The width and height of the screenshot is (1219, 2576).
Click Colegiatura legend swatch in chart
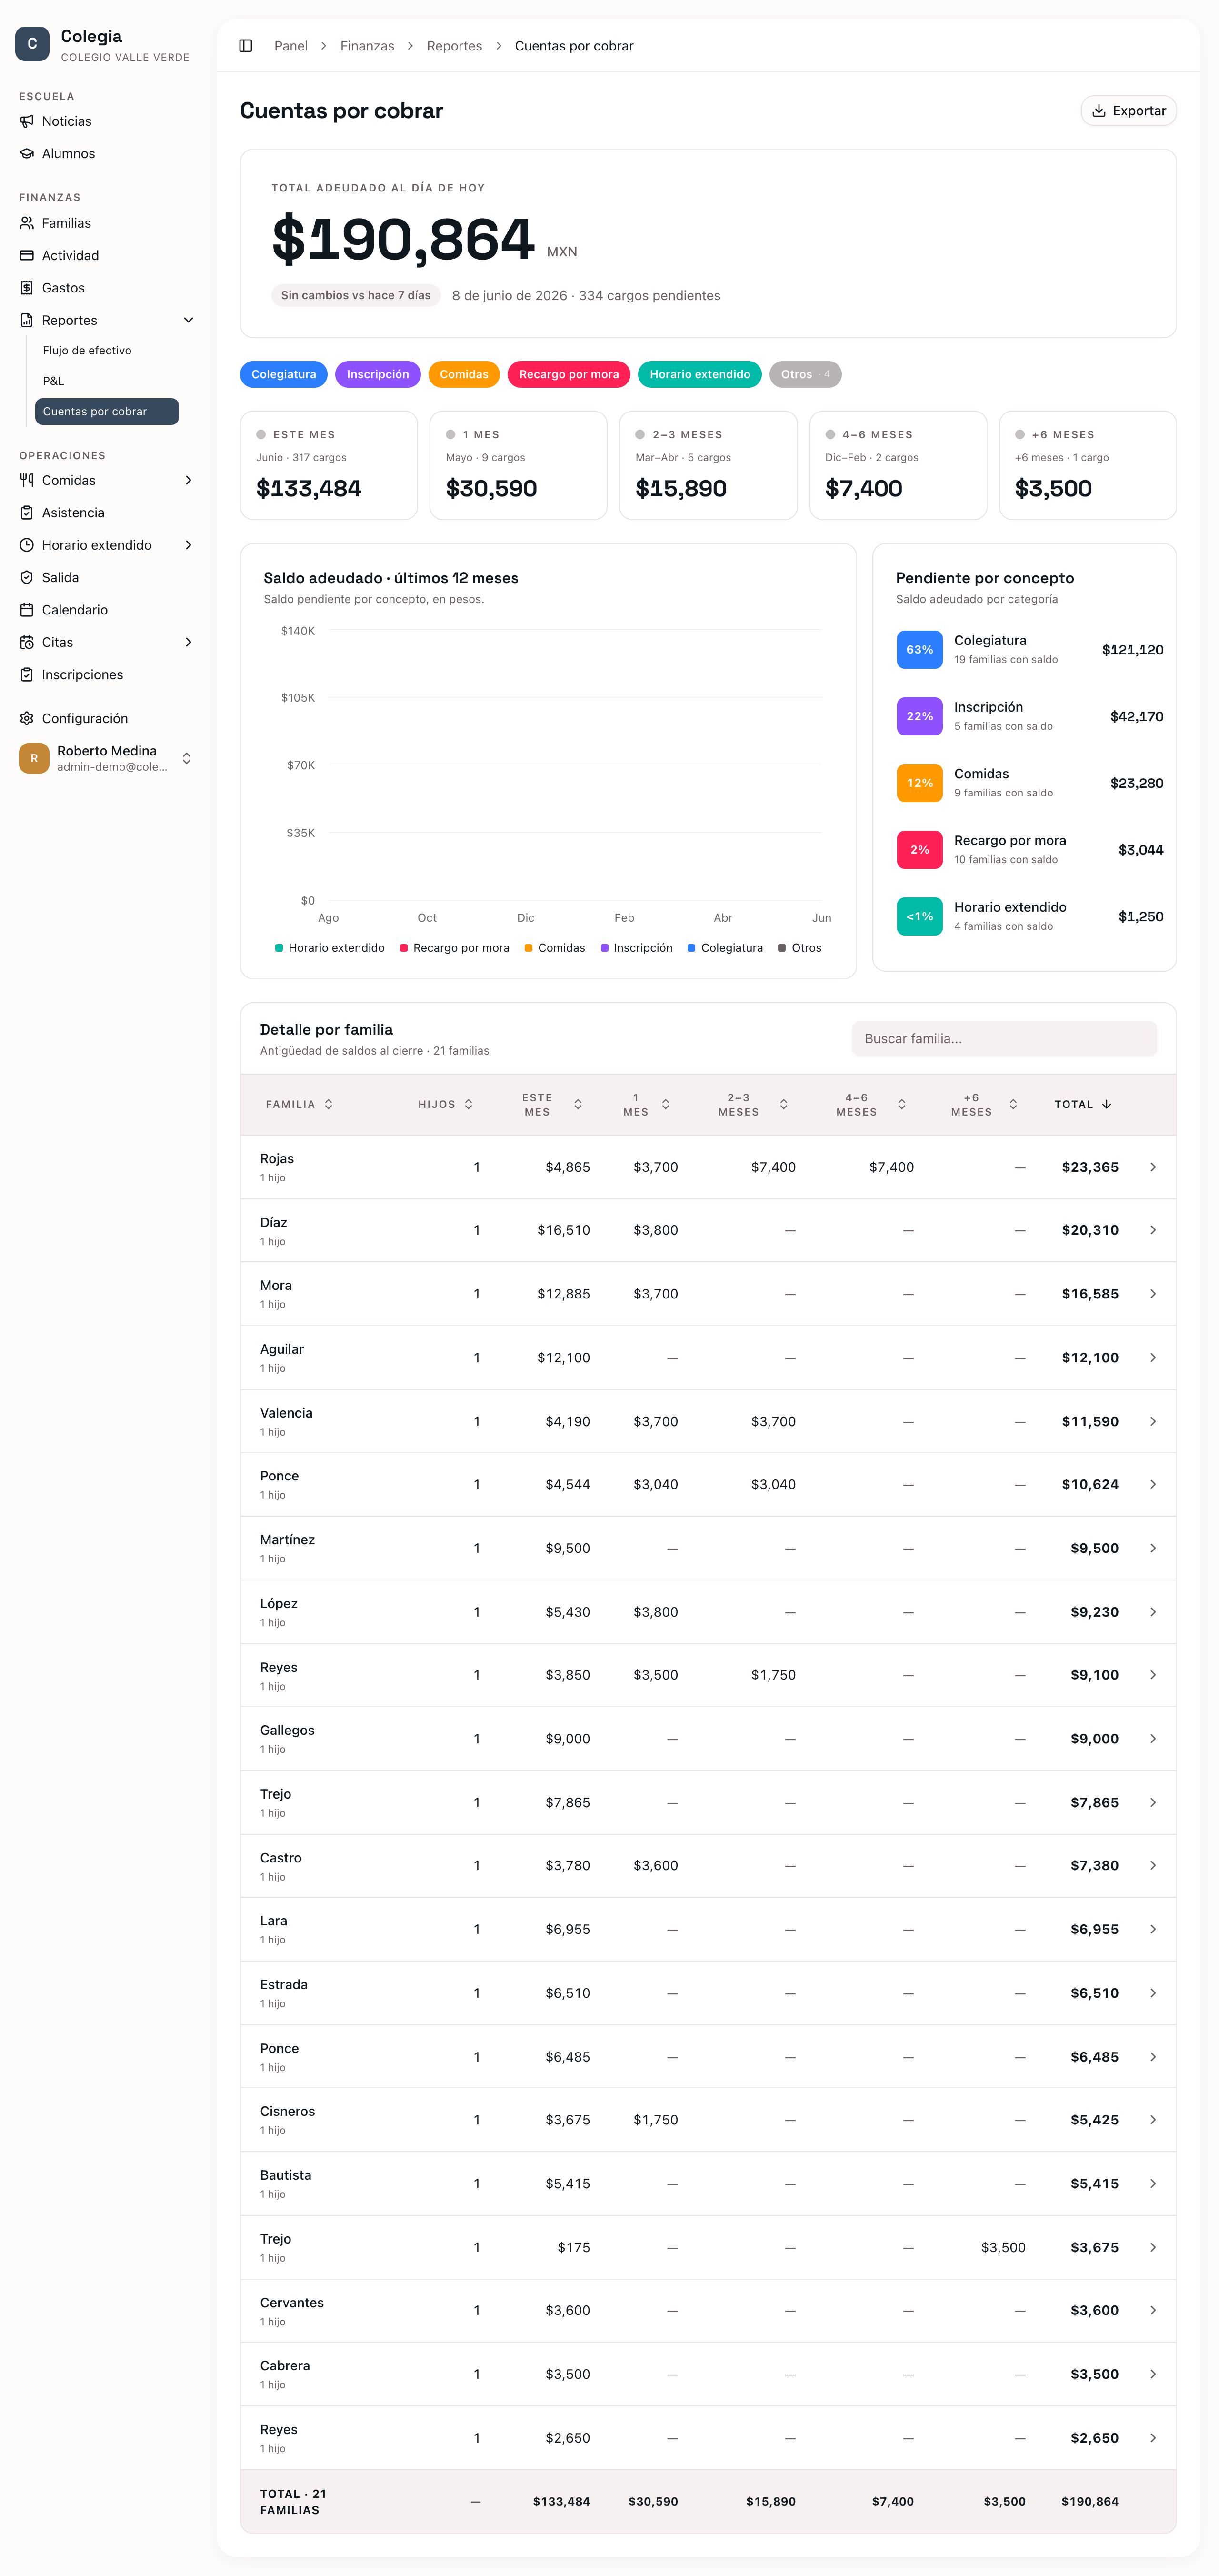[691, 948]
